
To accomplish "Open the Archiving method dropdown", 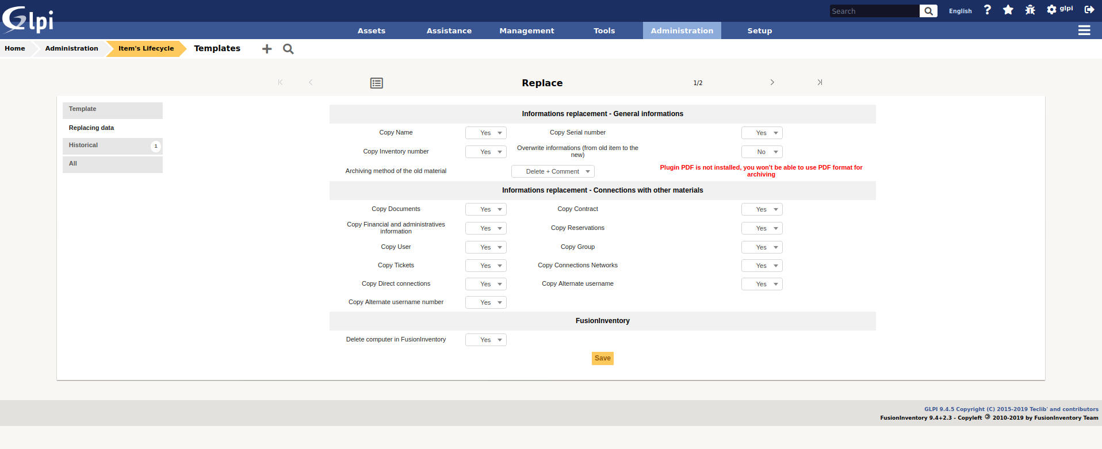I will (553, 171).
